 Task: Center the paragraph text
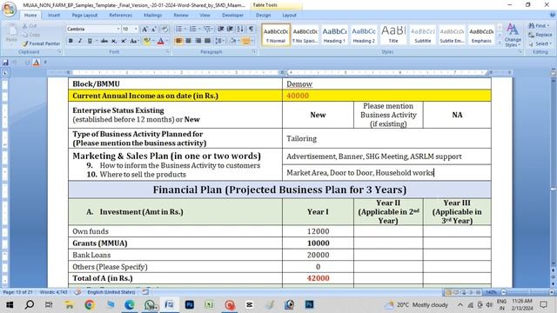(x=189, y=41)
